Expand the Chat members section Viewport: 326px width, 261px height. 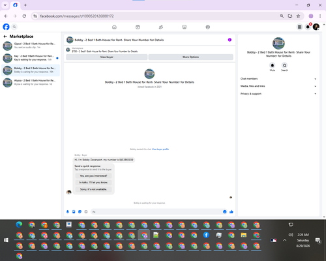(278, 79)
